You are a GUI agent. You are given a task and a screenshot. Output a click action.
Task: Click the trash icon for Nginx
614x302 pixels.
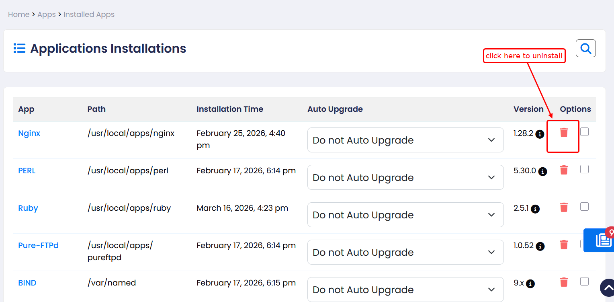coord(564,133)
